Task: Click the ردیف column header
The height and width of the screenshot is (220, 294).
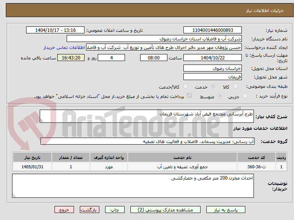Action: (x=281, y=157)
